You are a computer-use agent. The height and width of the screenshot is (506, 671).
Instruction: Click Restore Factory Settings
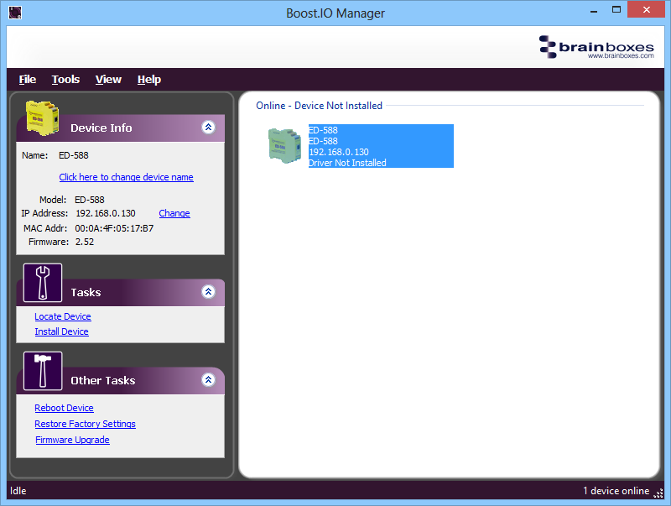pos(85,424)
